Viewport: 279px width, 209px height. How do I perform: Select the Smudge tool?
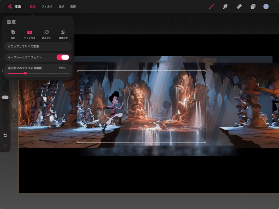pos(225,7)
